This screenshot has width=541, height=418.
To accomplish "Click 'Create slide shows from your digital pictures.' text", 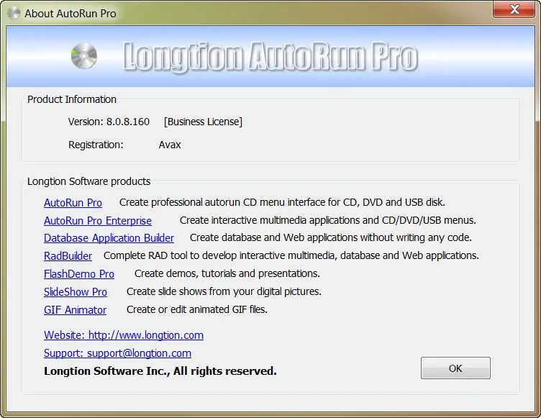I will point(224,291).
